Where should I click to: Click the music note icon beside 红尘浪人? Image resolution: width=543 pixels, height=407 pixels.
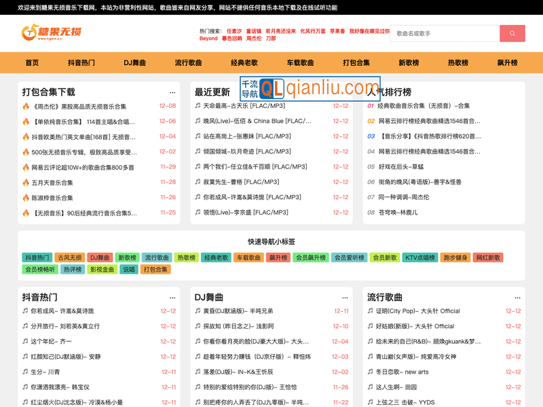pyautogui.click(x=24, y=400)
